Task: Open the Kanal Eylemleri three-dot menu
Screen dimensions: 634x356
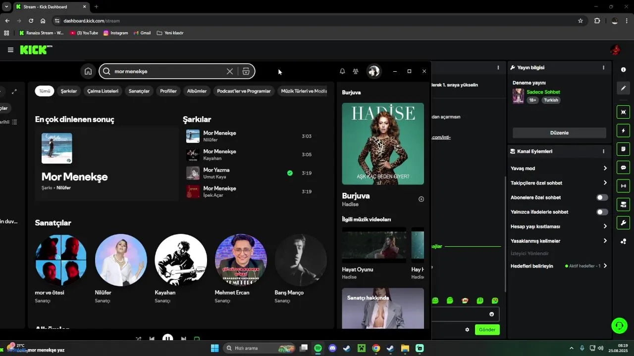Action: click(x=603, y=151)
